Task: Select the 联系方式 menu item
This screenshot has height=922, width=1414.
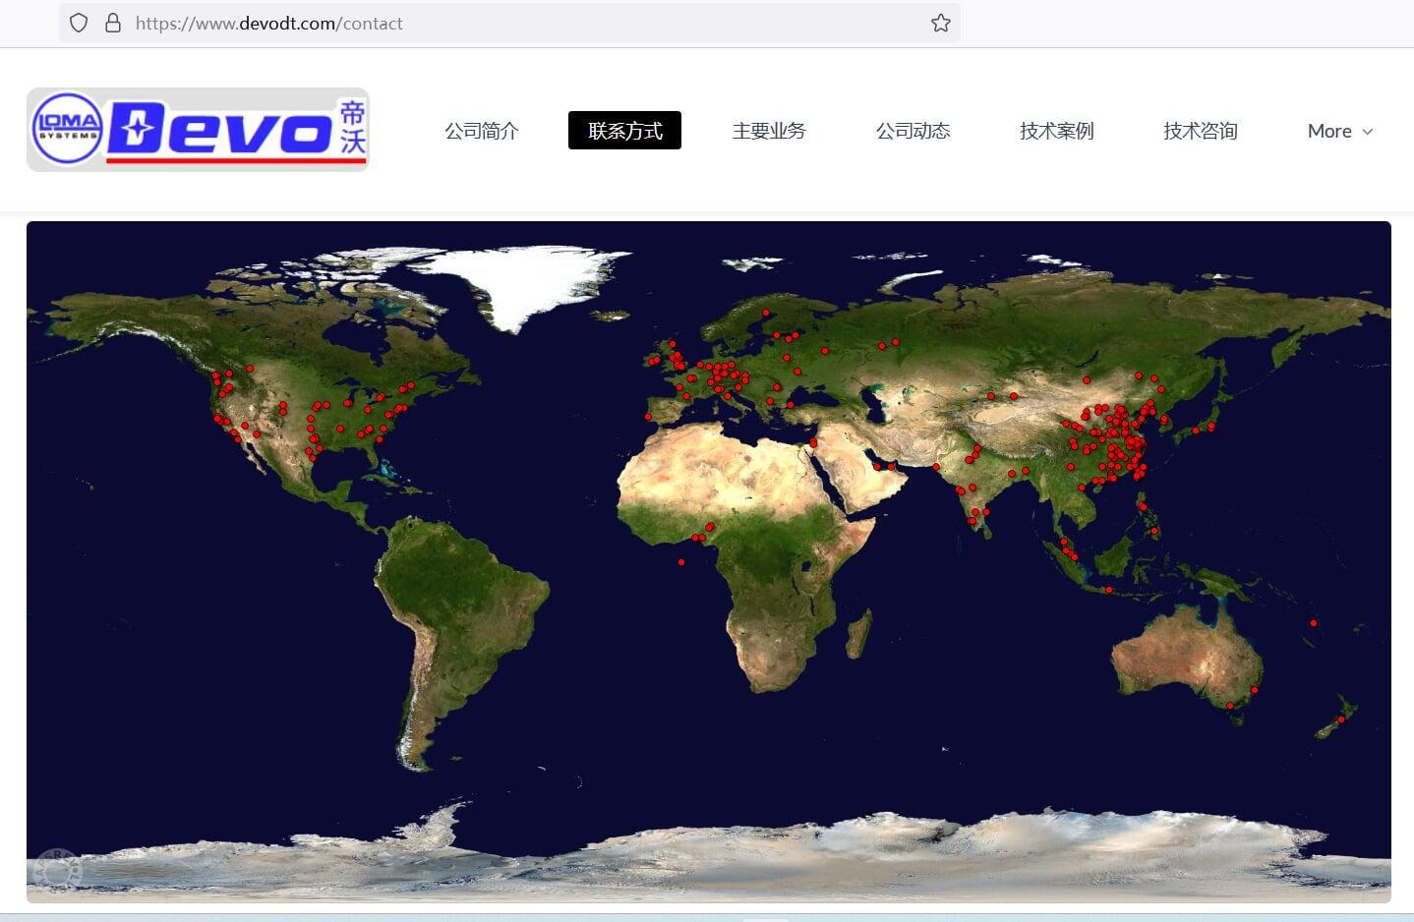Action: [x=625, y=131]
